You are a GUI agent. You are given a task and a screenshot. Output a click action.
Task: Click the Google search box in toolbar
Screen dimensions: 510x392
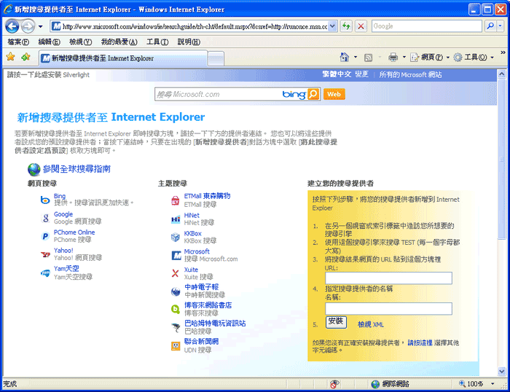pos(427,26)
